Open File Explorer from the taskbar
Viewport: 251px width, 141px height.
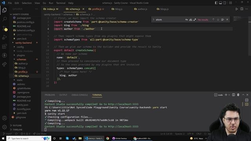coord(80,138)
